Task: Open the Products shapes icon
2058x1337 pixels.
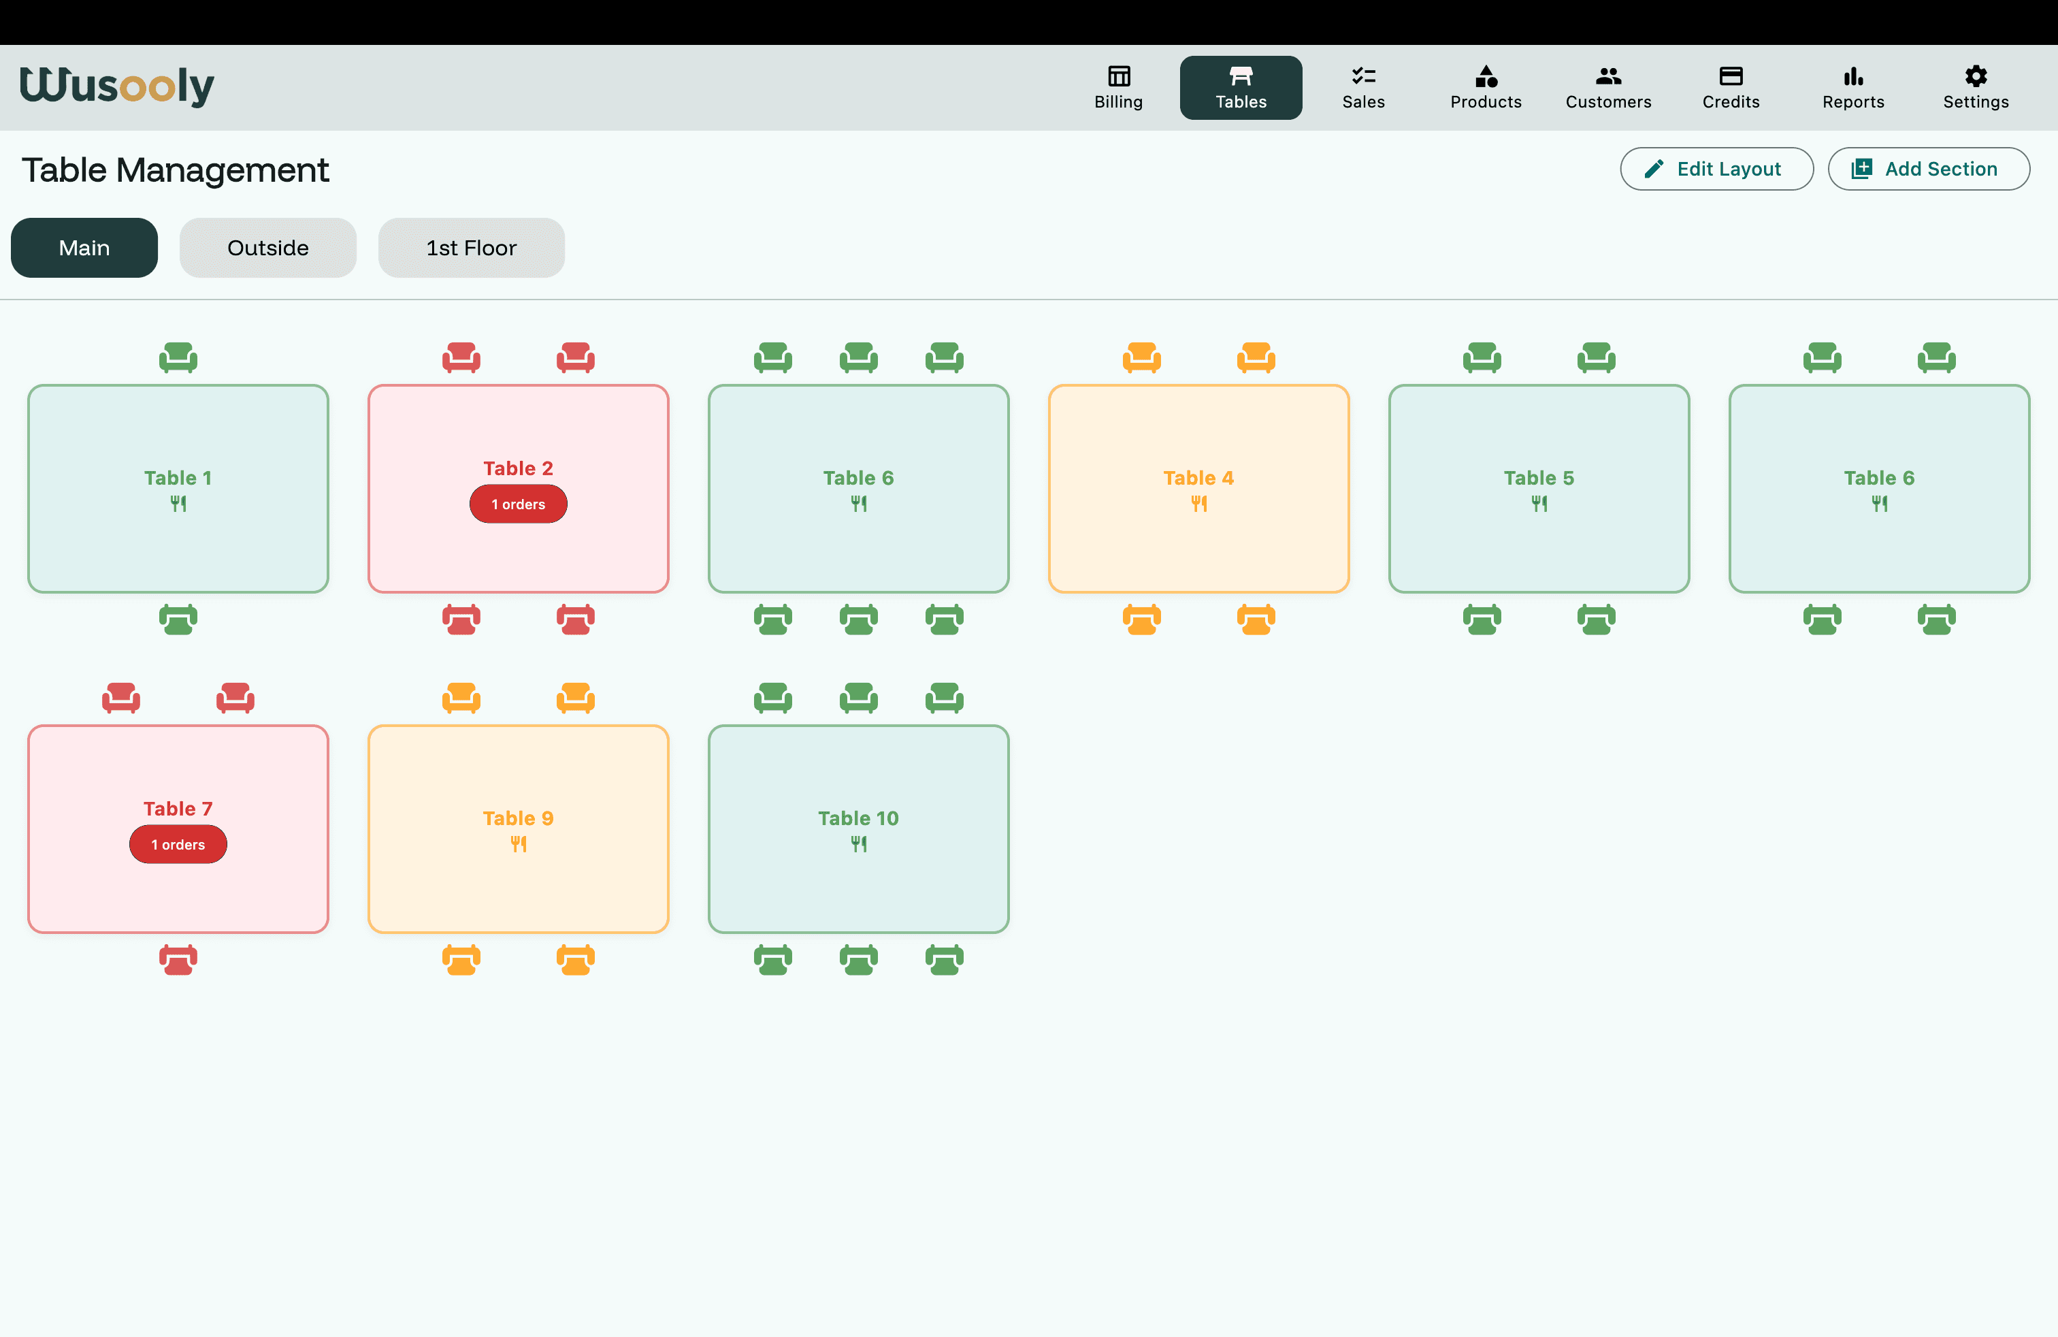Action: click(x=1486, y=76)
